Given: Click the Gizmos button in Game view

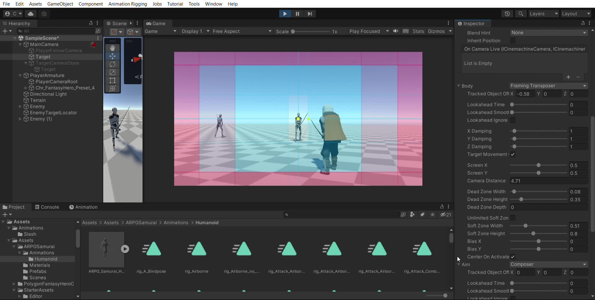Looking at the screenshot, I should pos(436,31).
